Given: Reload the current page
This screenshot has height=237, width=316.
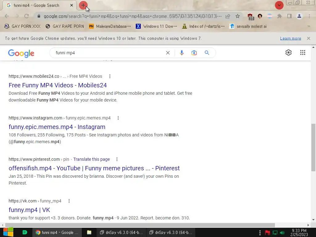Looking at the screenshot, I should pos(27,16).
